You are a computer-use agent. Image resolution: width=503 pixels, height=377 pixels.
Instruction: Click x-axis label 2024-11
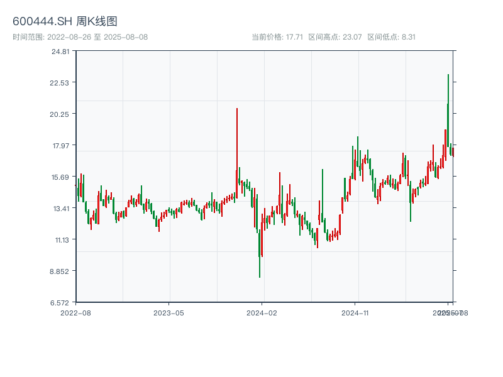pos(355,313)
